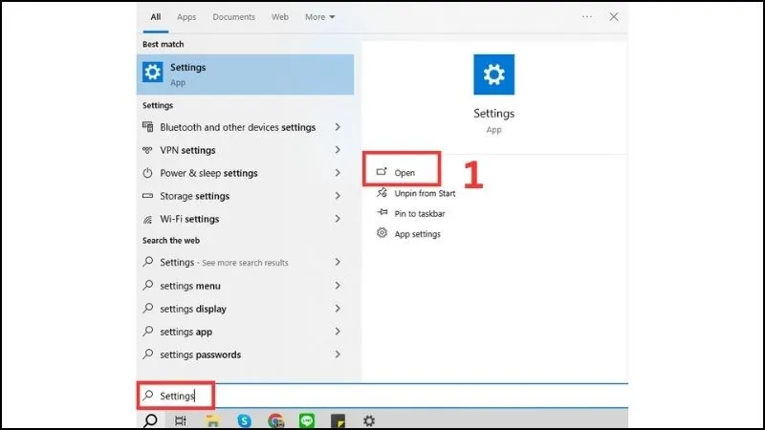Click the Task View taskbar icon
This screenshot has width=765, height=430.
click(x=182, y=420)
